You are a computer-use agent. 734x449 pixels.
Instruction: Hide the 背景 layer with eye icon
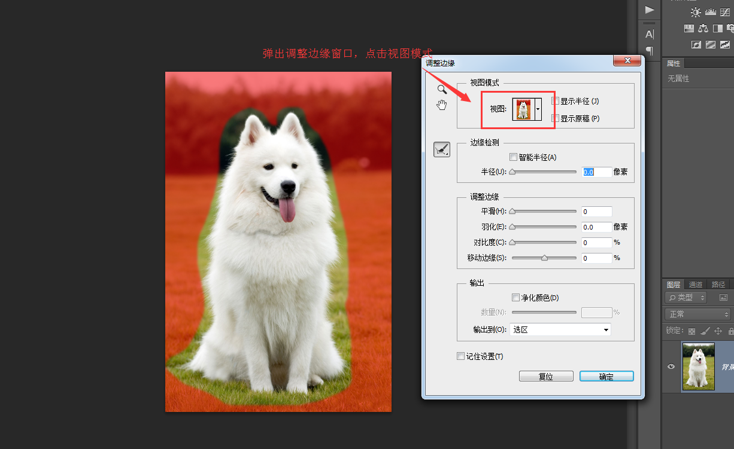pyautogui.click(x=671, y=366)
